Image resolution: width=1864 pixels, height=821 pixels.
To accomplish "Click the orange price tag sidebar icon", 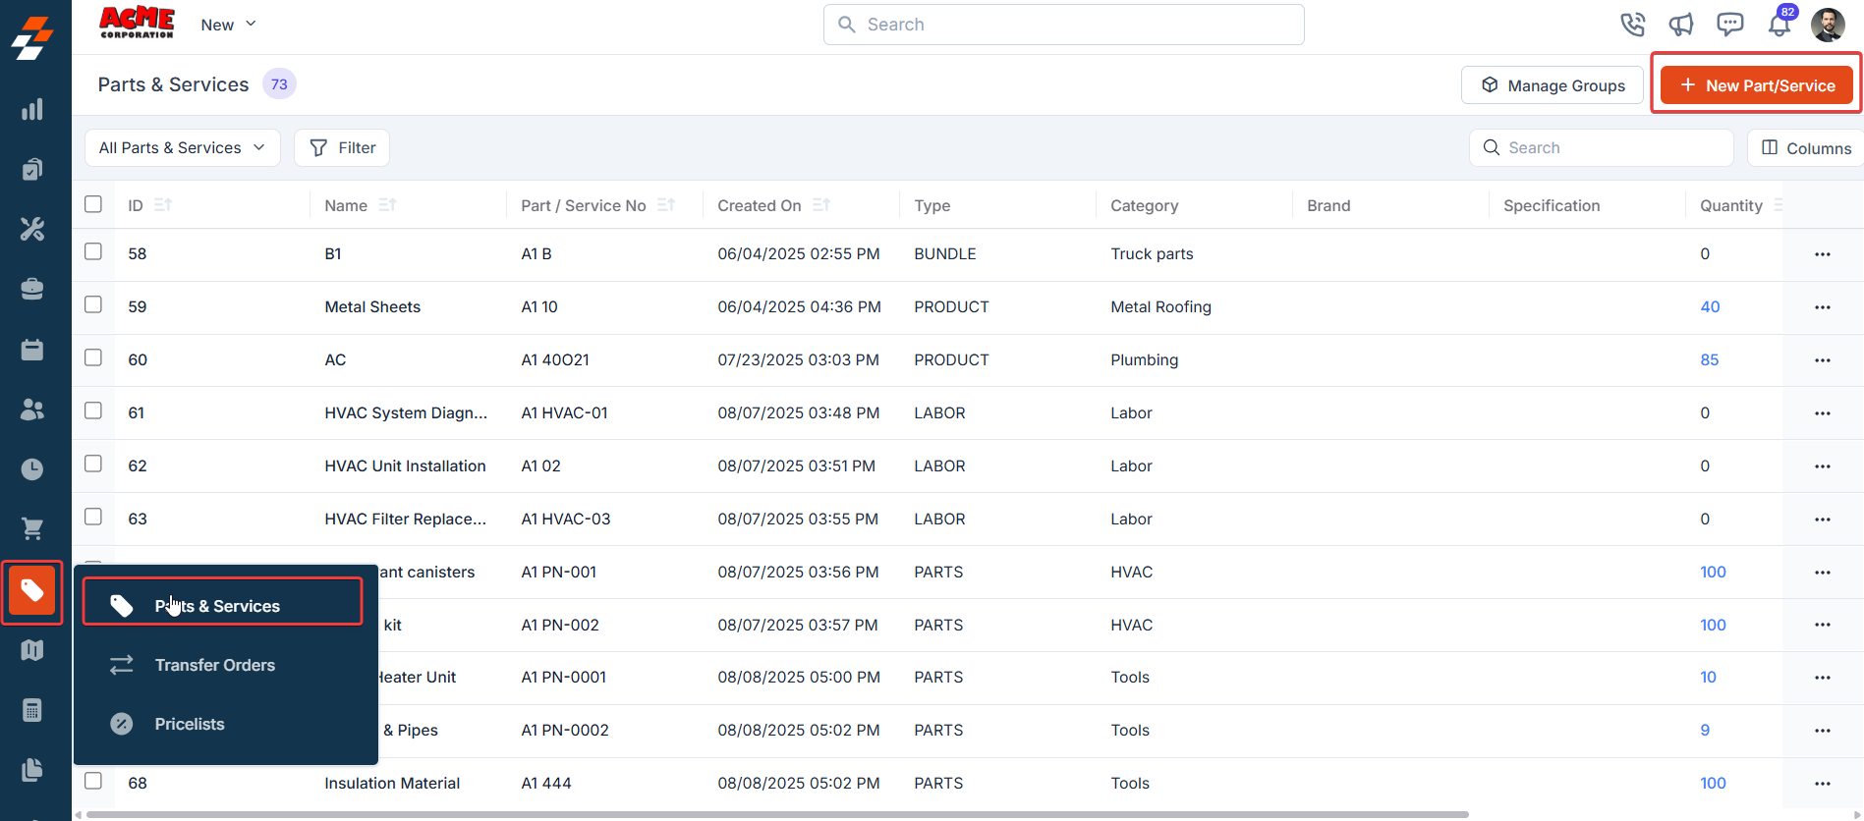I will pyautogui.click(x=32, y=590).
